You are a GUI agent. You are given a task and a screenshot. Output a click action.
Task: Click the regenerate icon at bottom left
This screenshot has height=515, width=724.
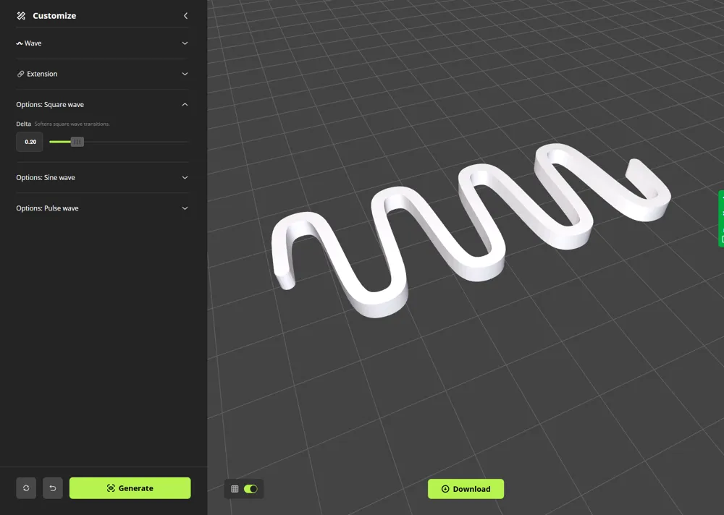[x=26, y=488]
